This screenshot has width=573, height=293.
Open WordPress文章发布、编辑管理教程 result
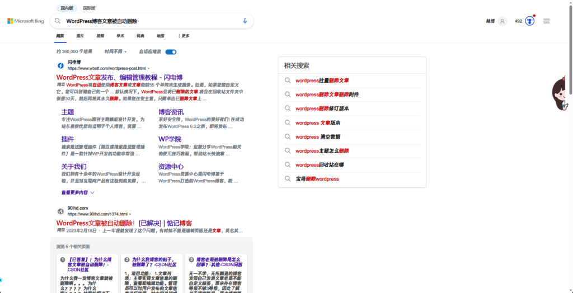[119, 77]
